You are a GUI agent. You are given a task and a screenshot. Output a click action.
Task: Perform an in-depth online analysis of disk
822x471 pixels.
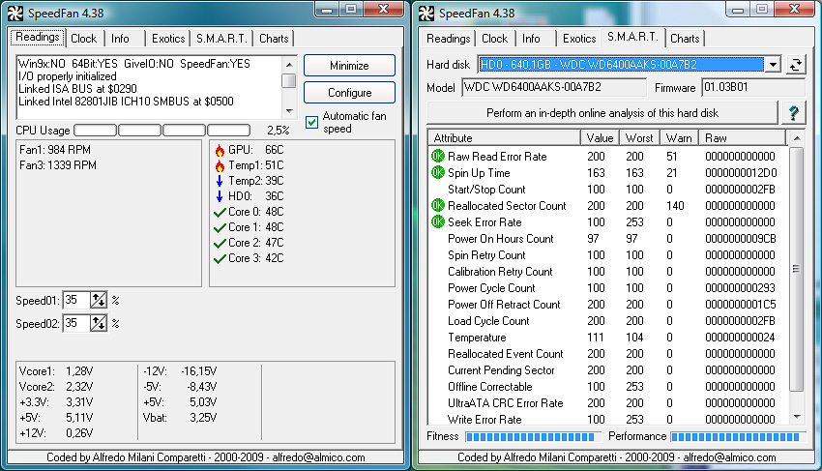[x=602, y=113]
